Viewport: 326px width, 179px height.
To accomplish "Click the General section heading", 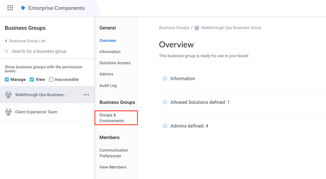I will (108, 28).
